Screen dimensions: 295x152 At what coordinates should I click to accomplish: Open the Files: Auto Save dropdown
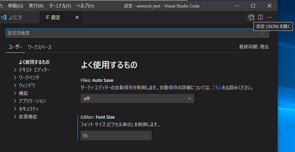pyautogui.click(x=137, y=98)
